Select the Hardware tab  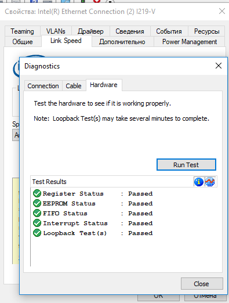pos(104,85)
